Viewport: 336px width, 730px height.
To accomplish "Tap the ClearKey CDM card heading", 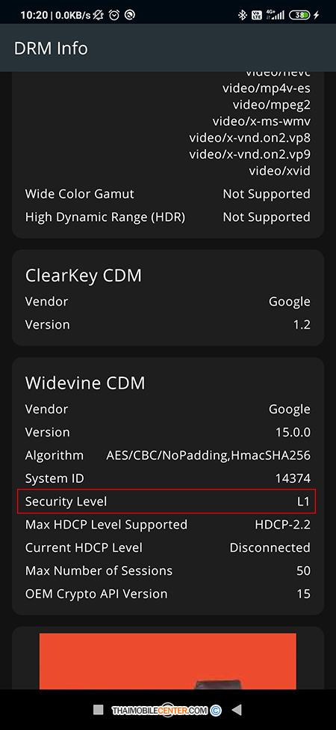I will pyautogui.click(x=83, y=275).
